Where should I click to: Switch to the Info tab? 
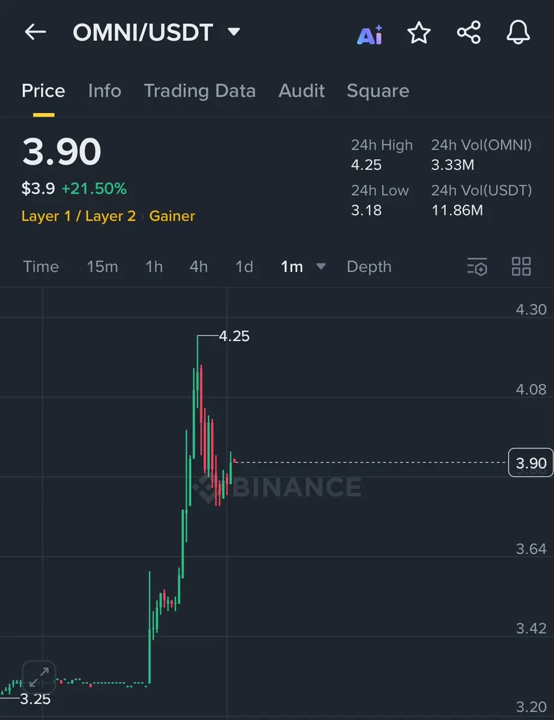pos(105,91)
